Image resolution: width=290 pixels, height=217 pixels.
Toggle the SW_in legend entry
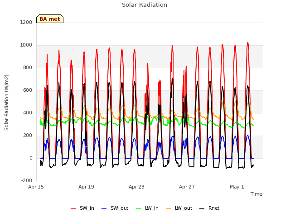point(82,208)
